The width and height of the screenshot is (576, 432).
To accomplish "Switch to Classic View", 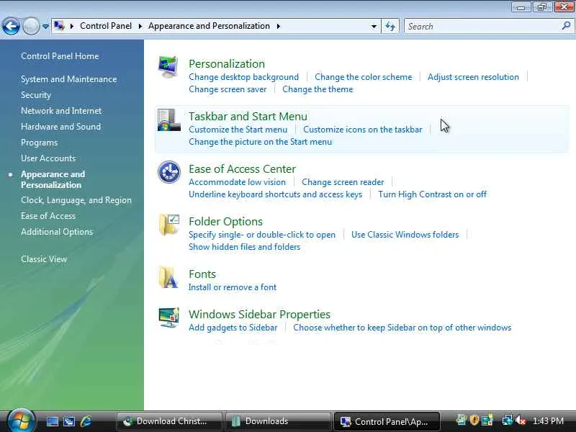I will click(x=44, y=259).
